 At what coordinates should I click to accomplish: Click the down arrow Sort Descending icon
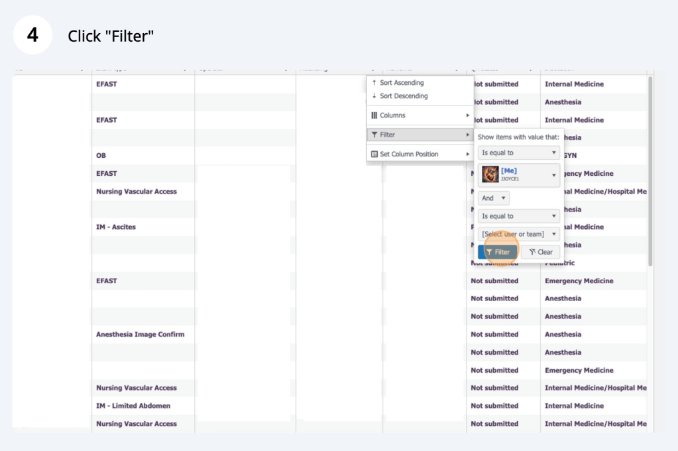(374, 96)
